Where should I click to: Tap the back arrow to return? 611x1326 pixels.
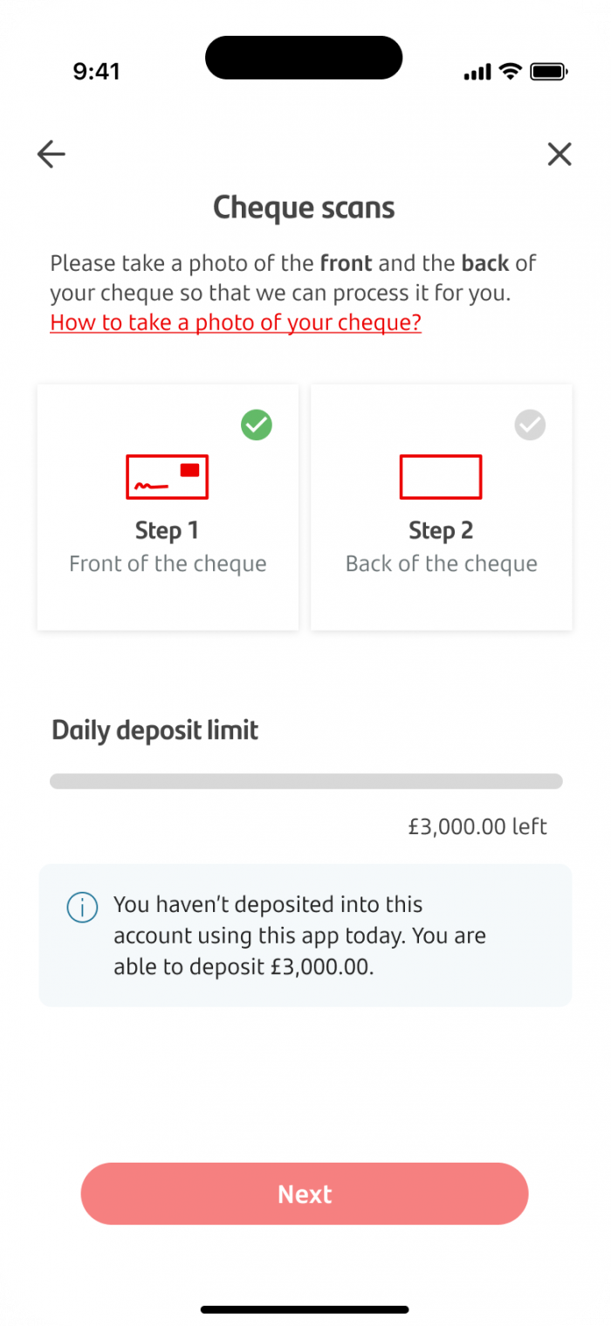(51, 154)
